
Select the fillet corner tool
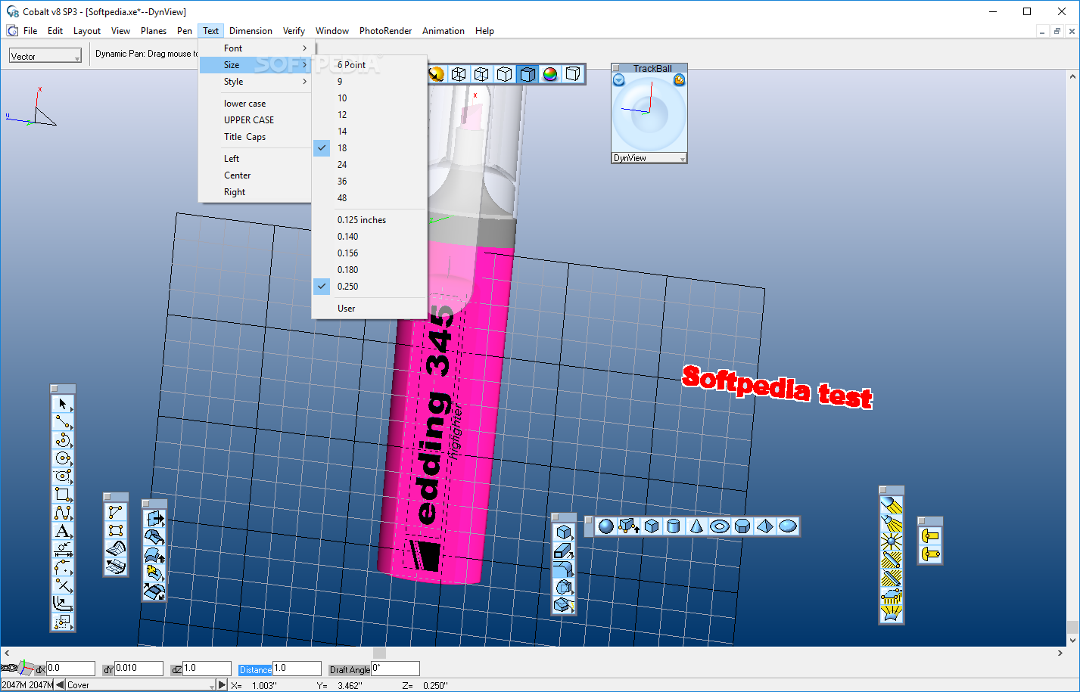(63, 567)
